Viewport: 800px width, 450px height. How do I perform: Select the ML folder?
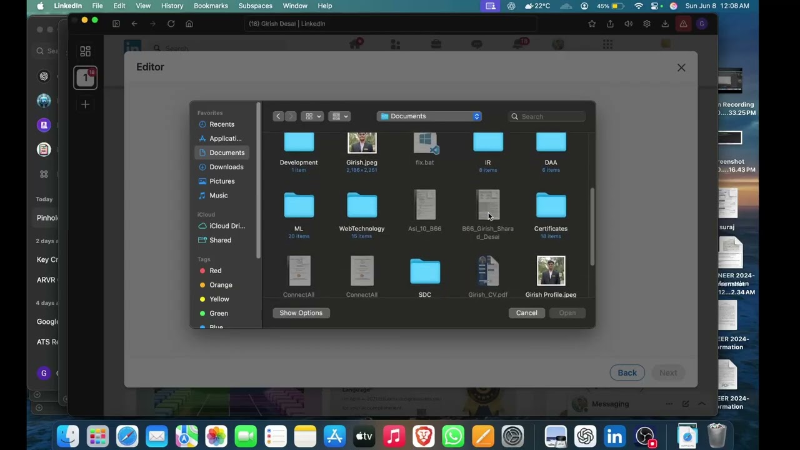(299, 214)
